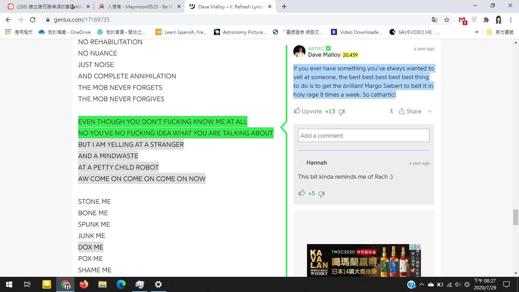Open Settings gear on the taskbar
Image resolution: width=519 pixels, height=292 pixels.
click(158, 284)
